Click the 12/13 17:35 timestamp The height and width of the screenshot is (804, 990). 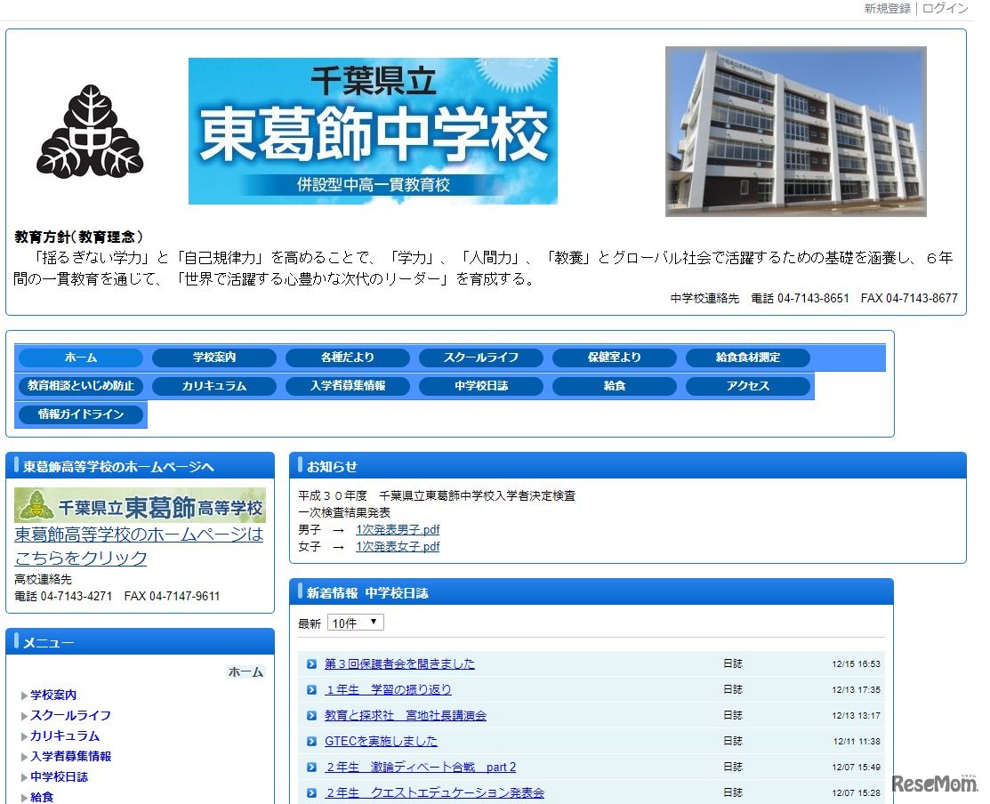(x=856, y=690)
